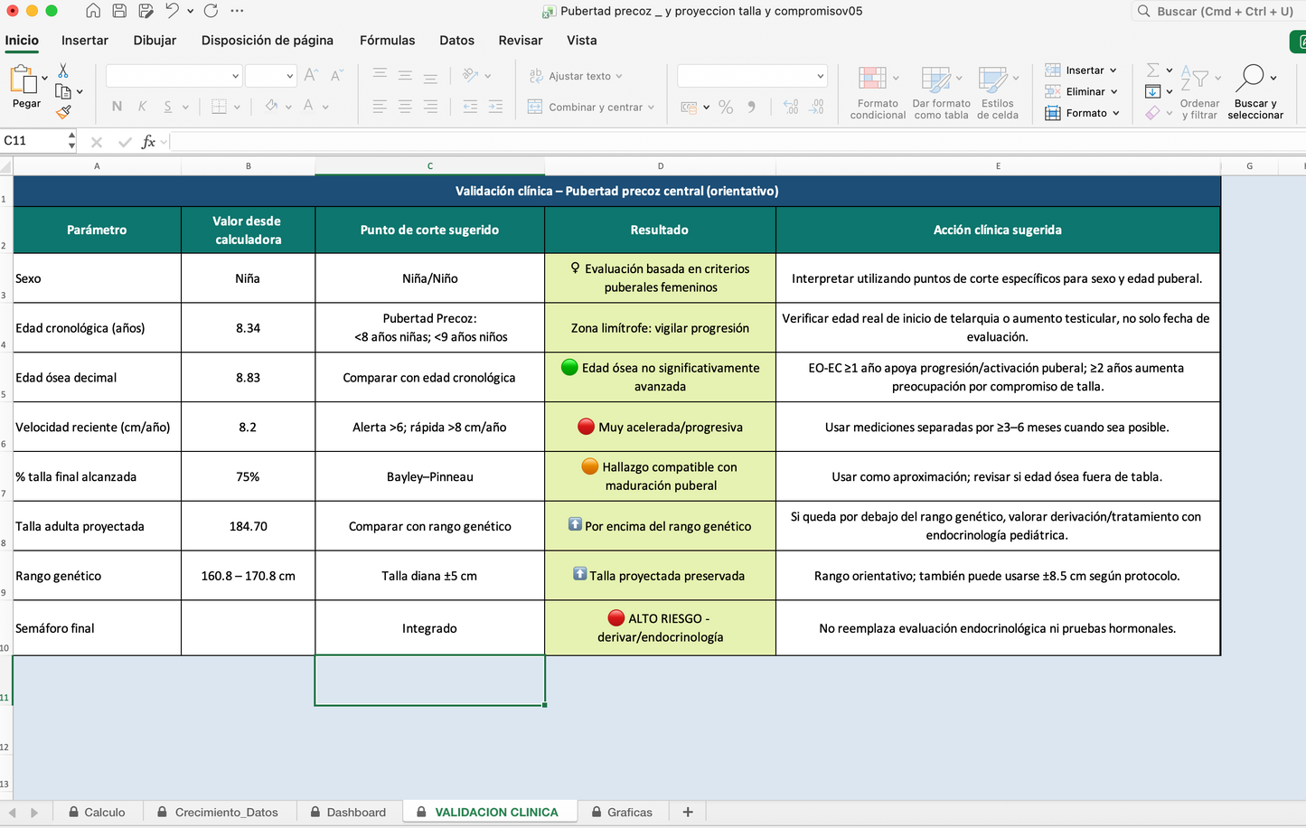
Task: Toggle bold (N) formatting
Action: (117, 107)
